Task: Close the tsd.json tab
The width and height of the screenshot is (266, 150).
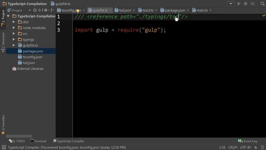Action: 134,10
